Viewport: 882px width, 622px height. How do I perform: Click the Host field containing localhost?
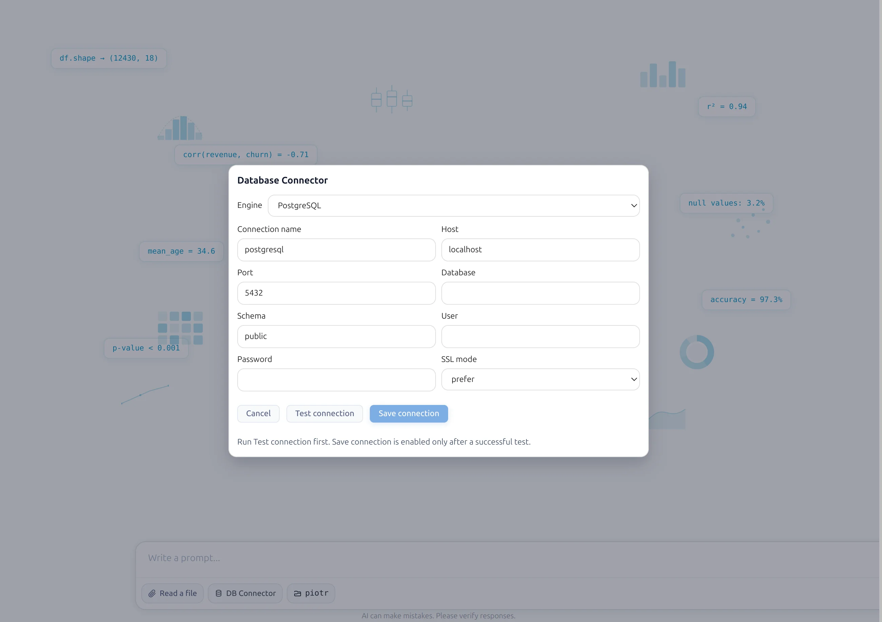pos(540,250)
